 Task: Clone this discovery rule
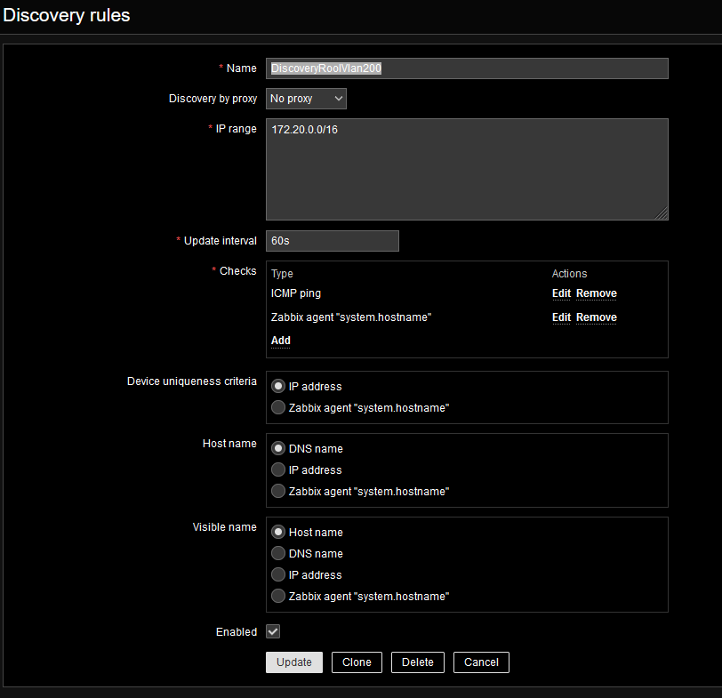coord(357,662)
